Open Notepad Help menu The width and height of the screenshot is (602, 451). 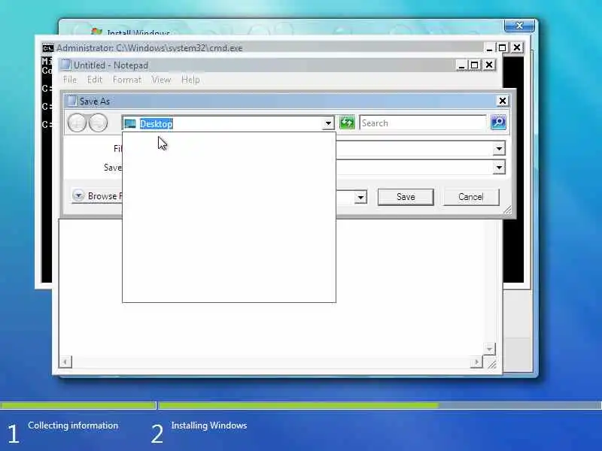click(190, 80)
